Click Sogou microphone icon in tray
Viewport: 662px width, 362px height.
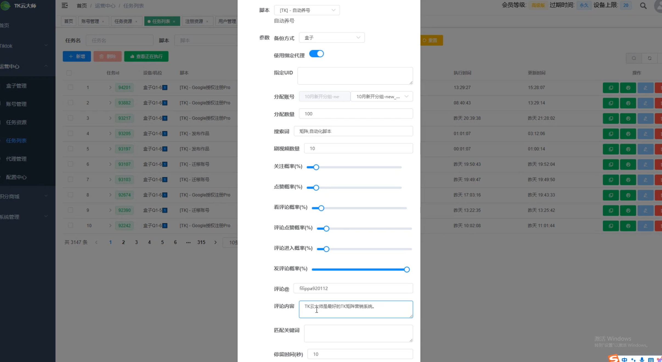click(642, 359)
